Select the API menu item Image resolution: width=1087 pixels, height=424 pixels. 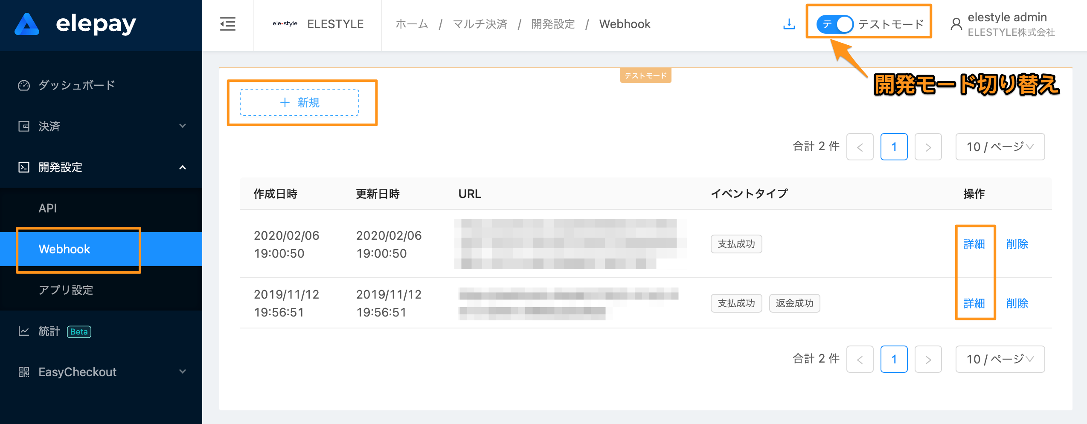pos(48,208)
